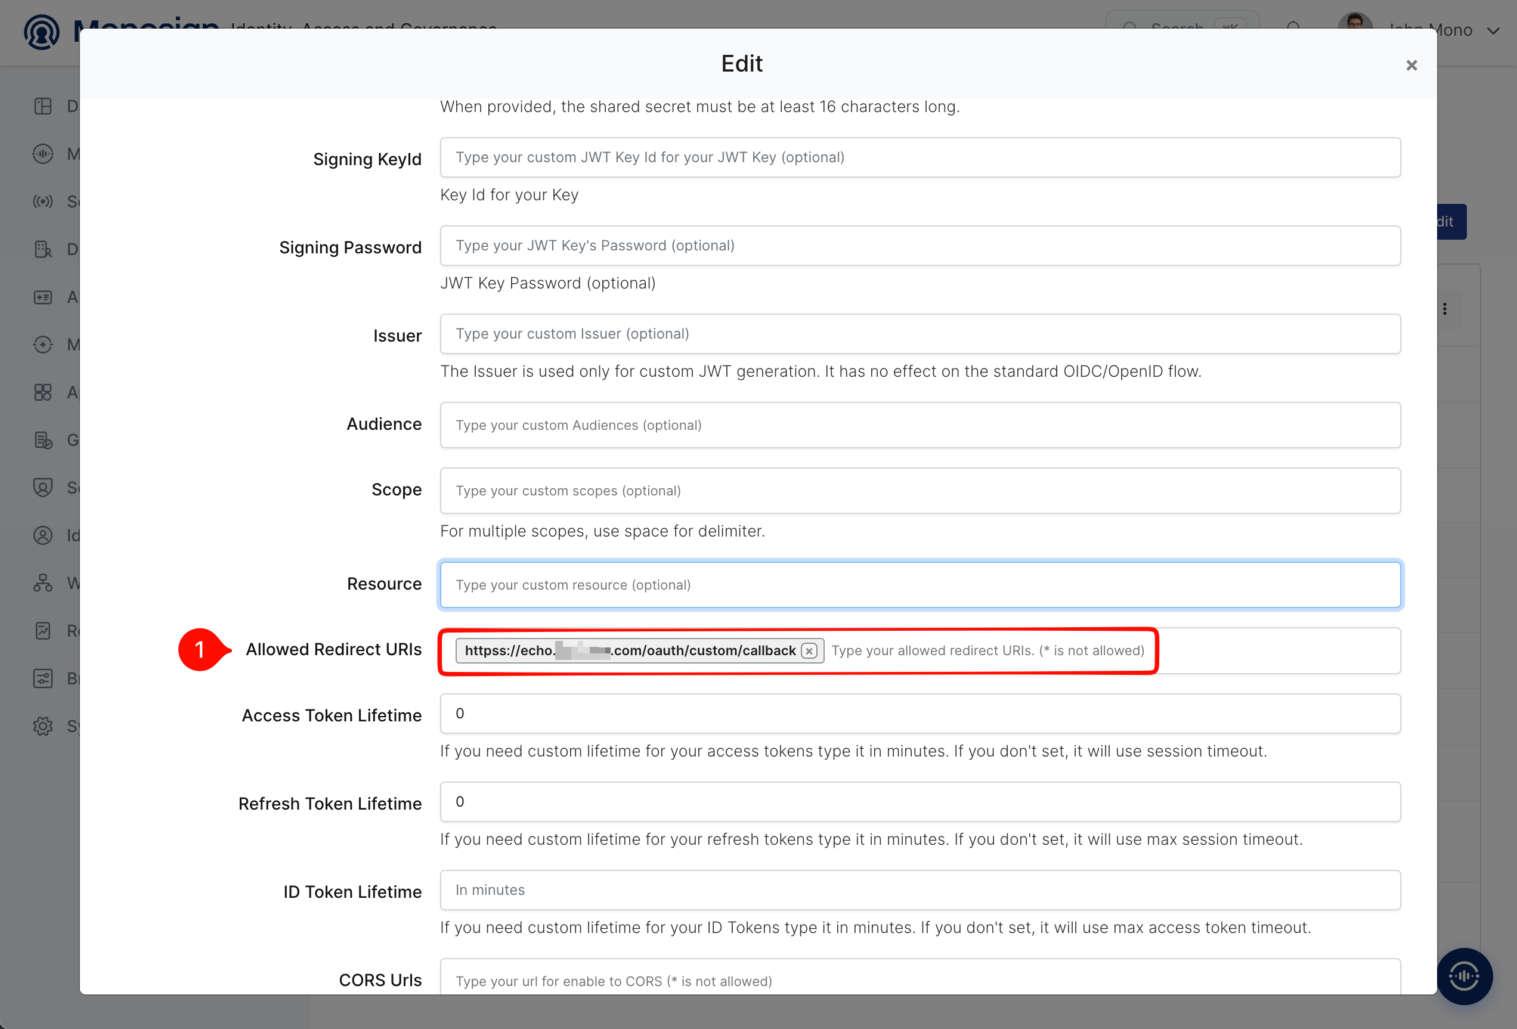This screenshot has width=1517, height=1029.
Task: Open the three-dot menu behind the dialog
Action: (x=1444, y=309)
